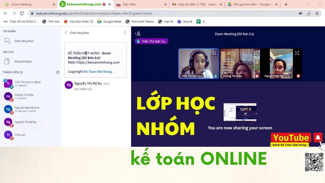
Task: Bookmark this page with star icon
Action: pyautogui.click(x=317, y=13)
